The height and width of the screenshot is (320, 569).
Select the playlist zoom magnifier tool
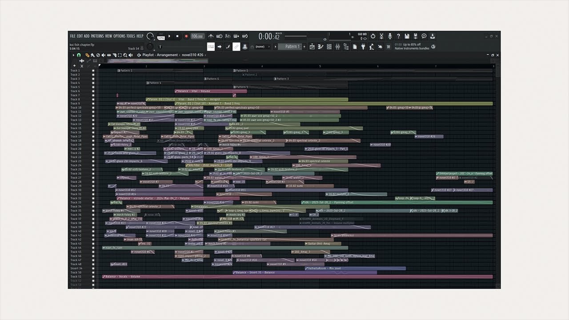(125, 55)
